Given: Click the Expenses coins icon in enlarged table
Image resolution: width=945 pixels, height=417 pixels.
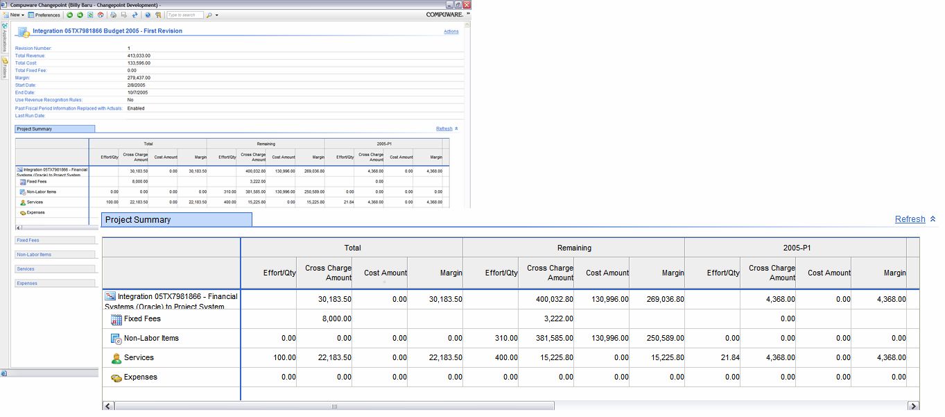Looking at the screenshot, I should pyautogui.click(x=116, y=377).
